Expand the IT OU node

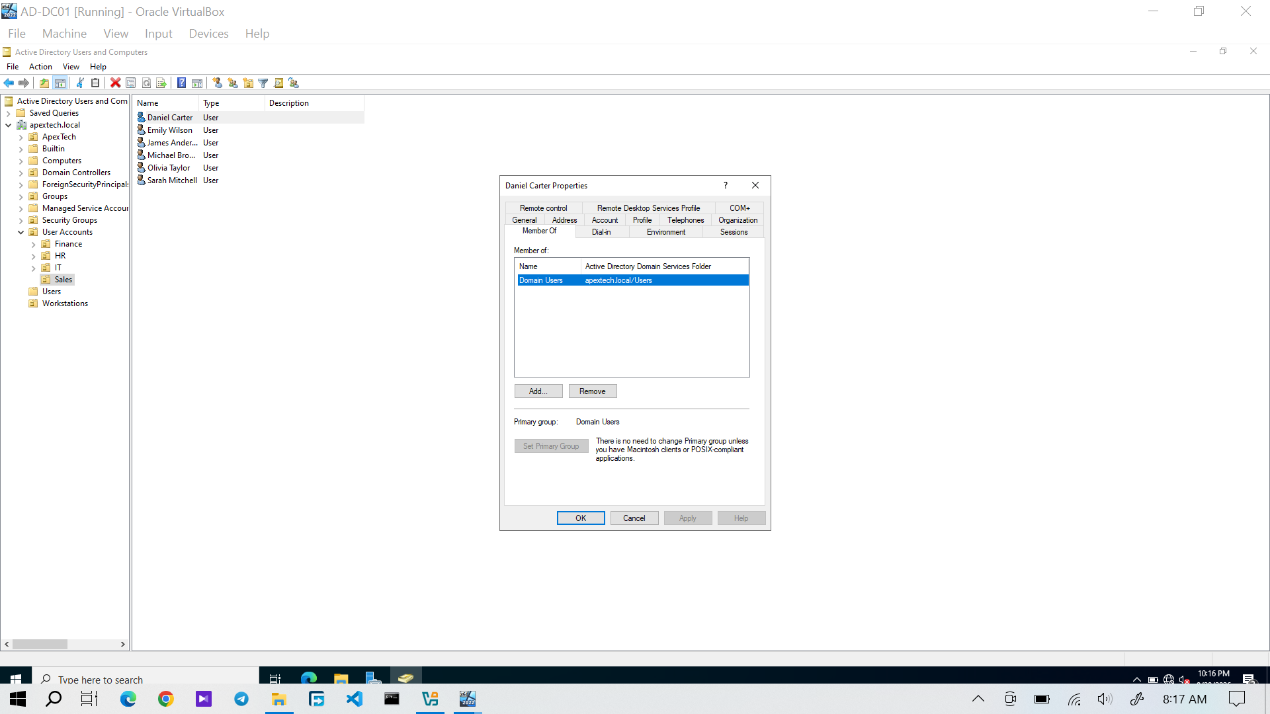click(33, 268)
